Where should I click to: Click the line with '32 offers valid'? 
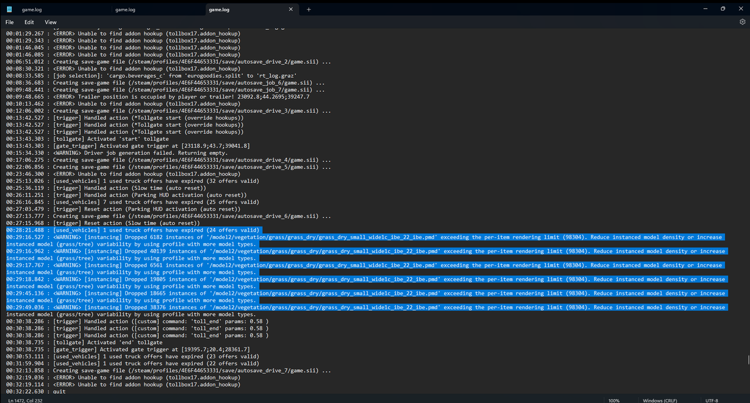coord(132,181)
